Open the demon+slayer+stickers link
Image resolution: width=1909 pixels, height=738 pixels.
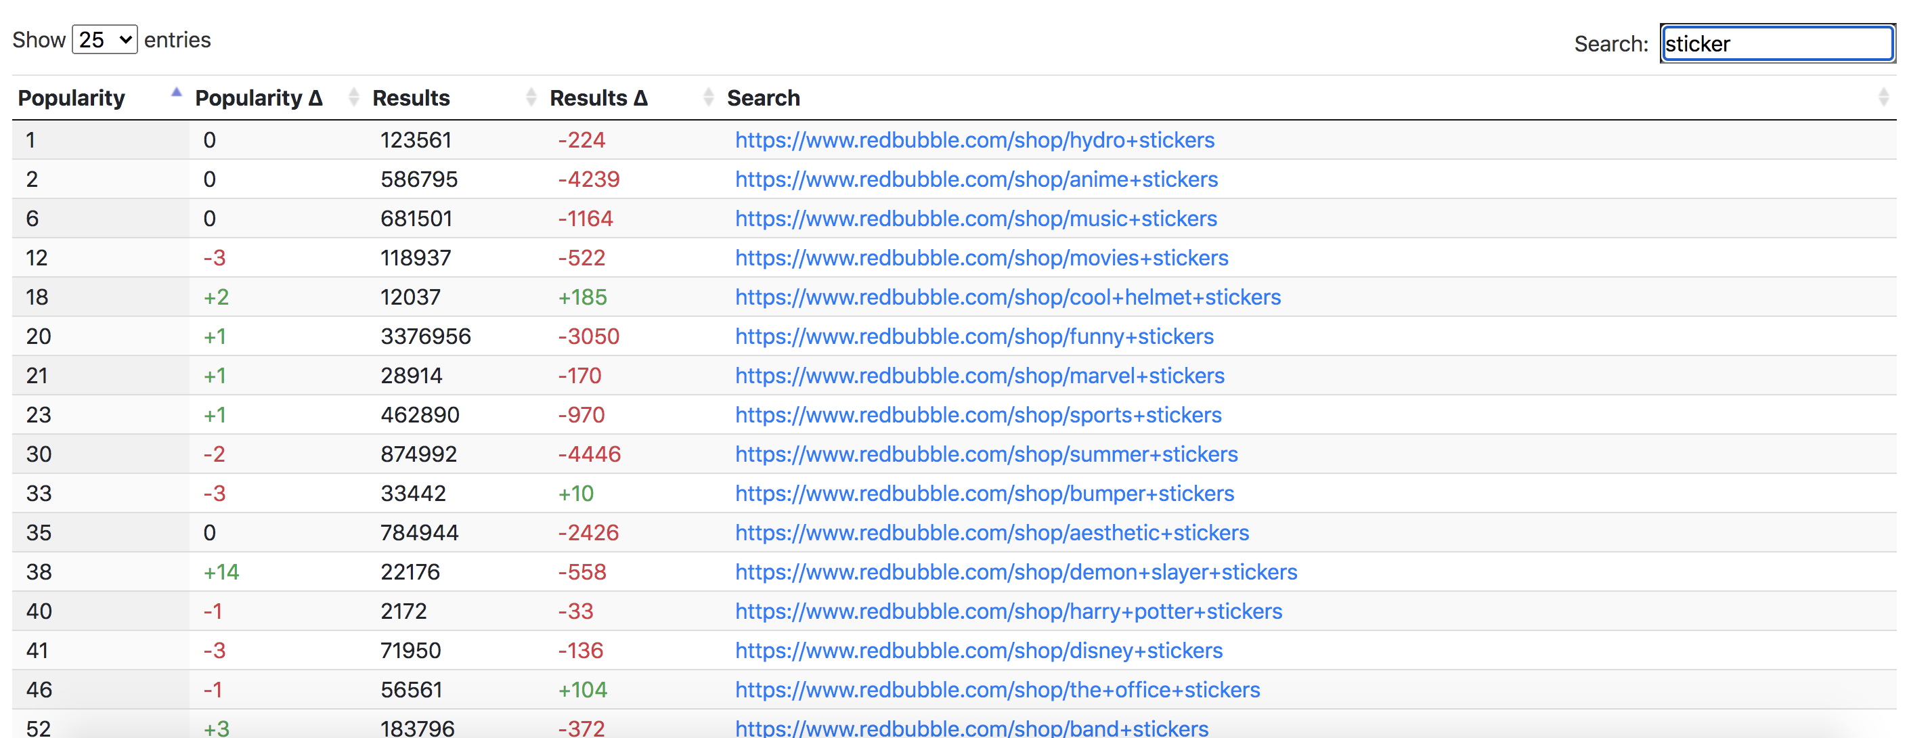coord(1015,572)
